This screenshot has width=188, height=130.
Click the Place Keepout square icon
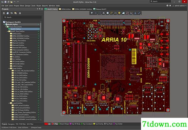click(x=127, y=13)
